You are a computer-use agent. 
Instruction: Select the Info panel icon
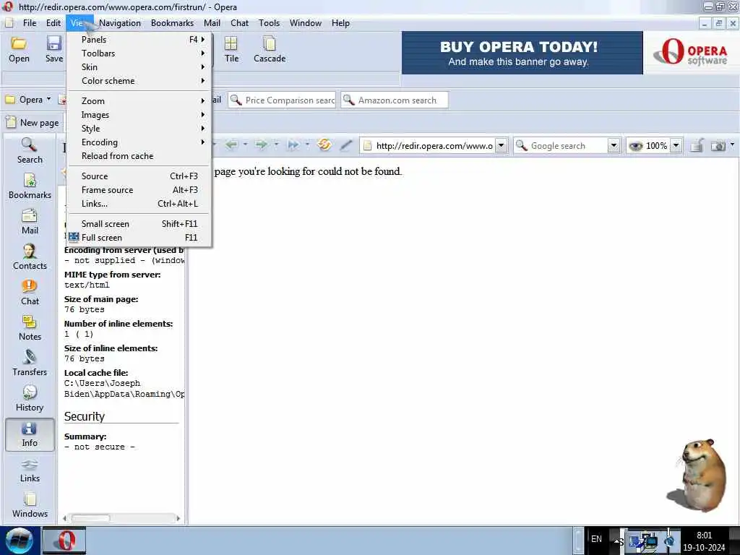[x=30, y=434]
